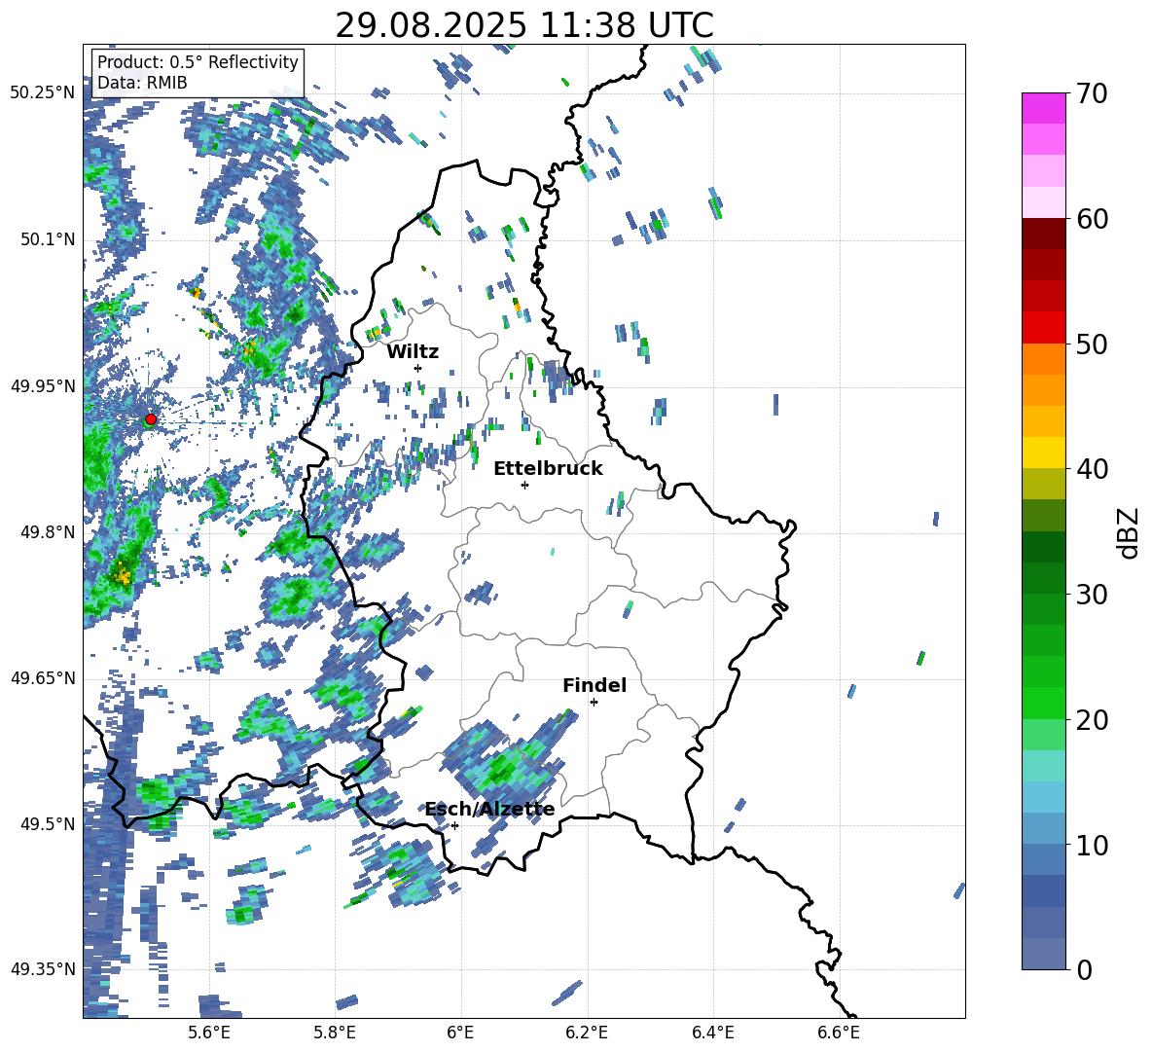This screenshot has width=1152, height=1052.
Task: Click the 6°E longitude label
Action: (x=460, y=1033)
